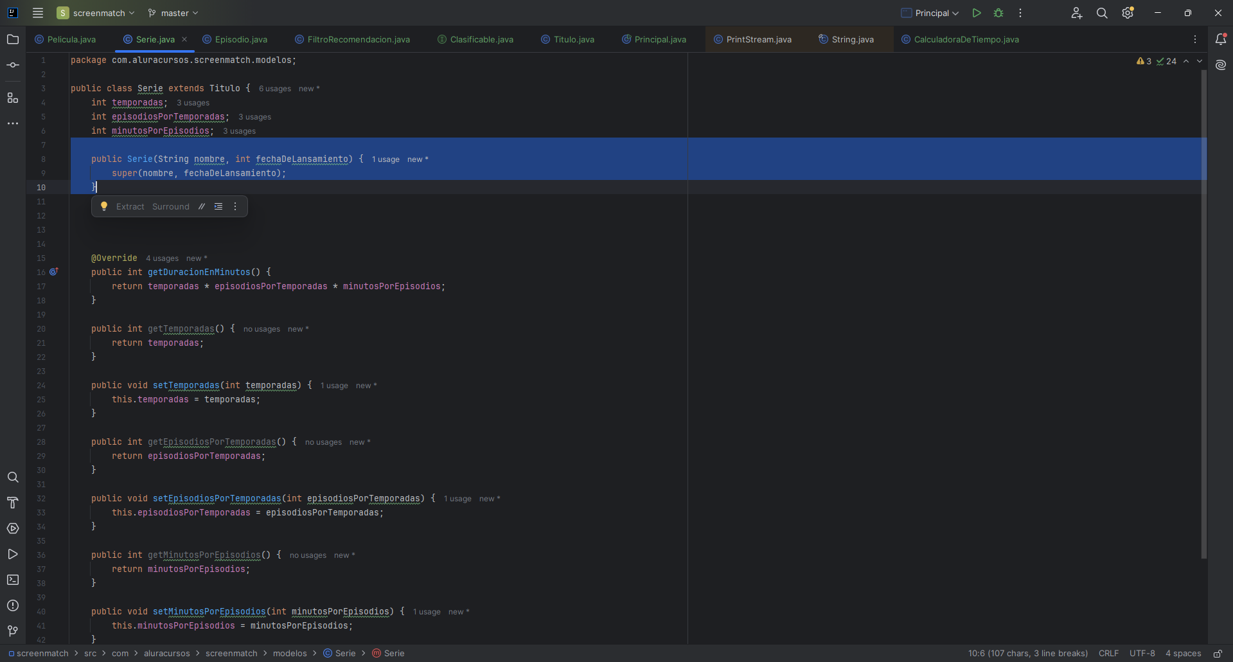Switch to Episodio.java tab
The width and height of the screenshot is (1233, 662).
coord(235,39)
